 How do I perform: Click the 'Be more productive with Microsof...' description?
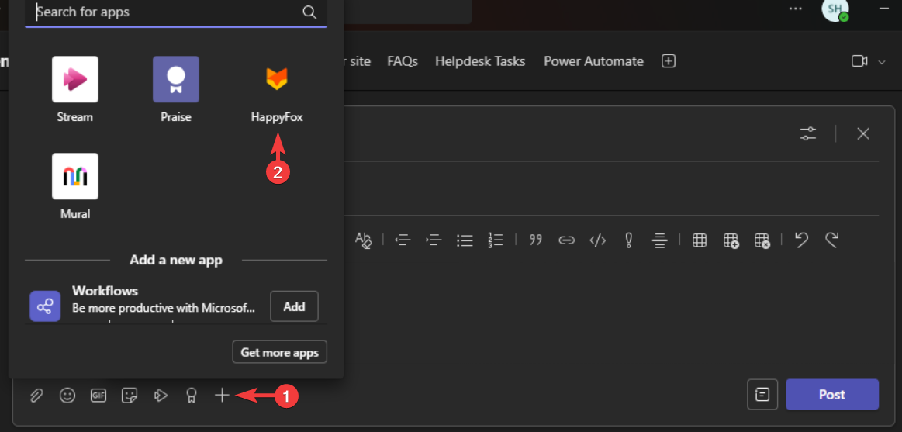pos(164,308)
